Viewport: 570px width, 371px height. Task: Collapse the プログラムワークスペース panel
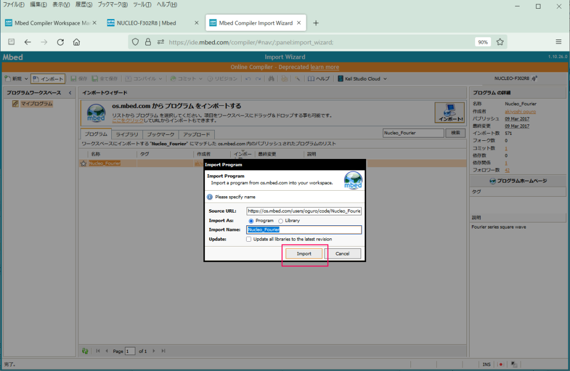coord(70,93)
